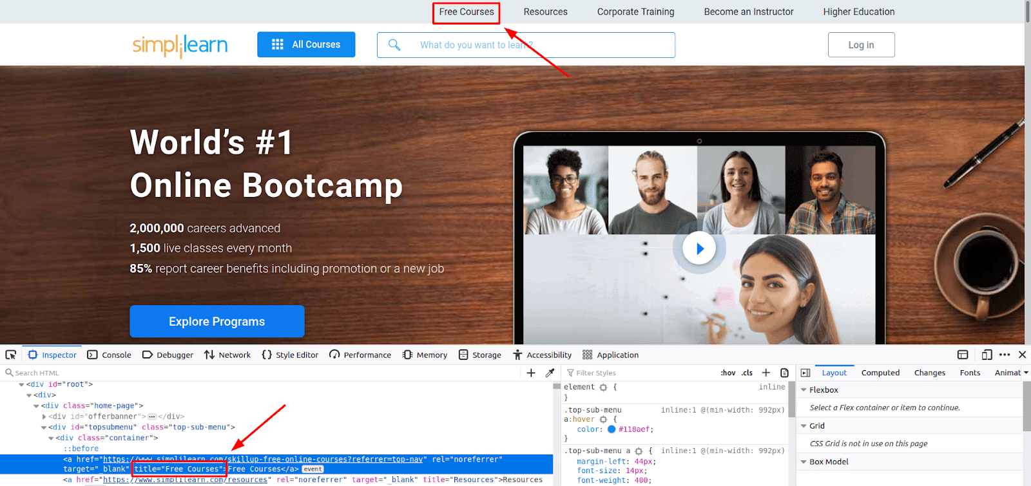This screenshot has height=486, width=1031.
Task: Select iframe picker icon in devtools toolbar
Action: tap(963, 355)
